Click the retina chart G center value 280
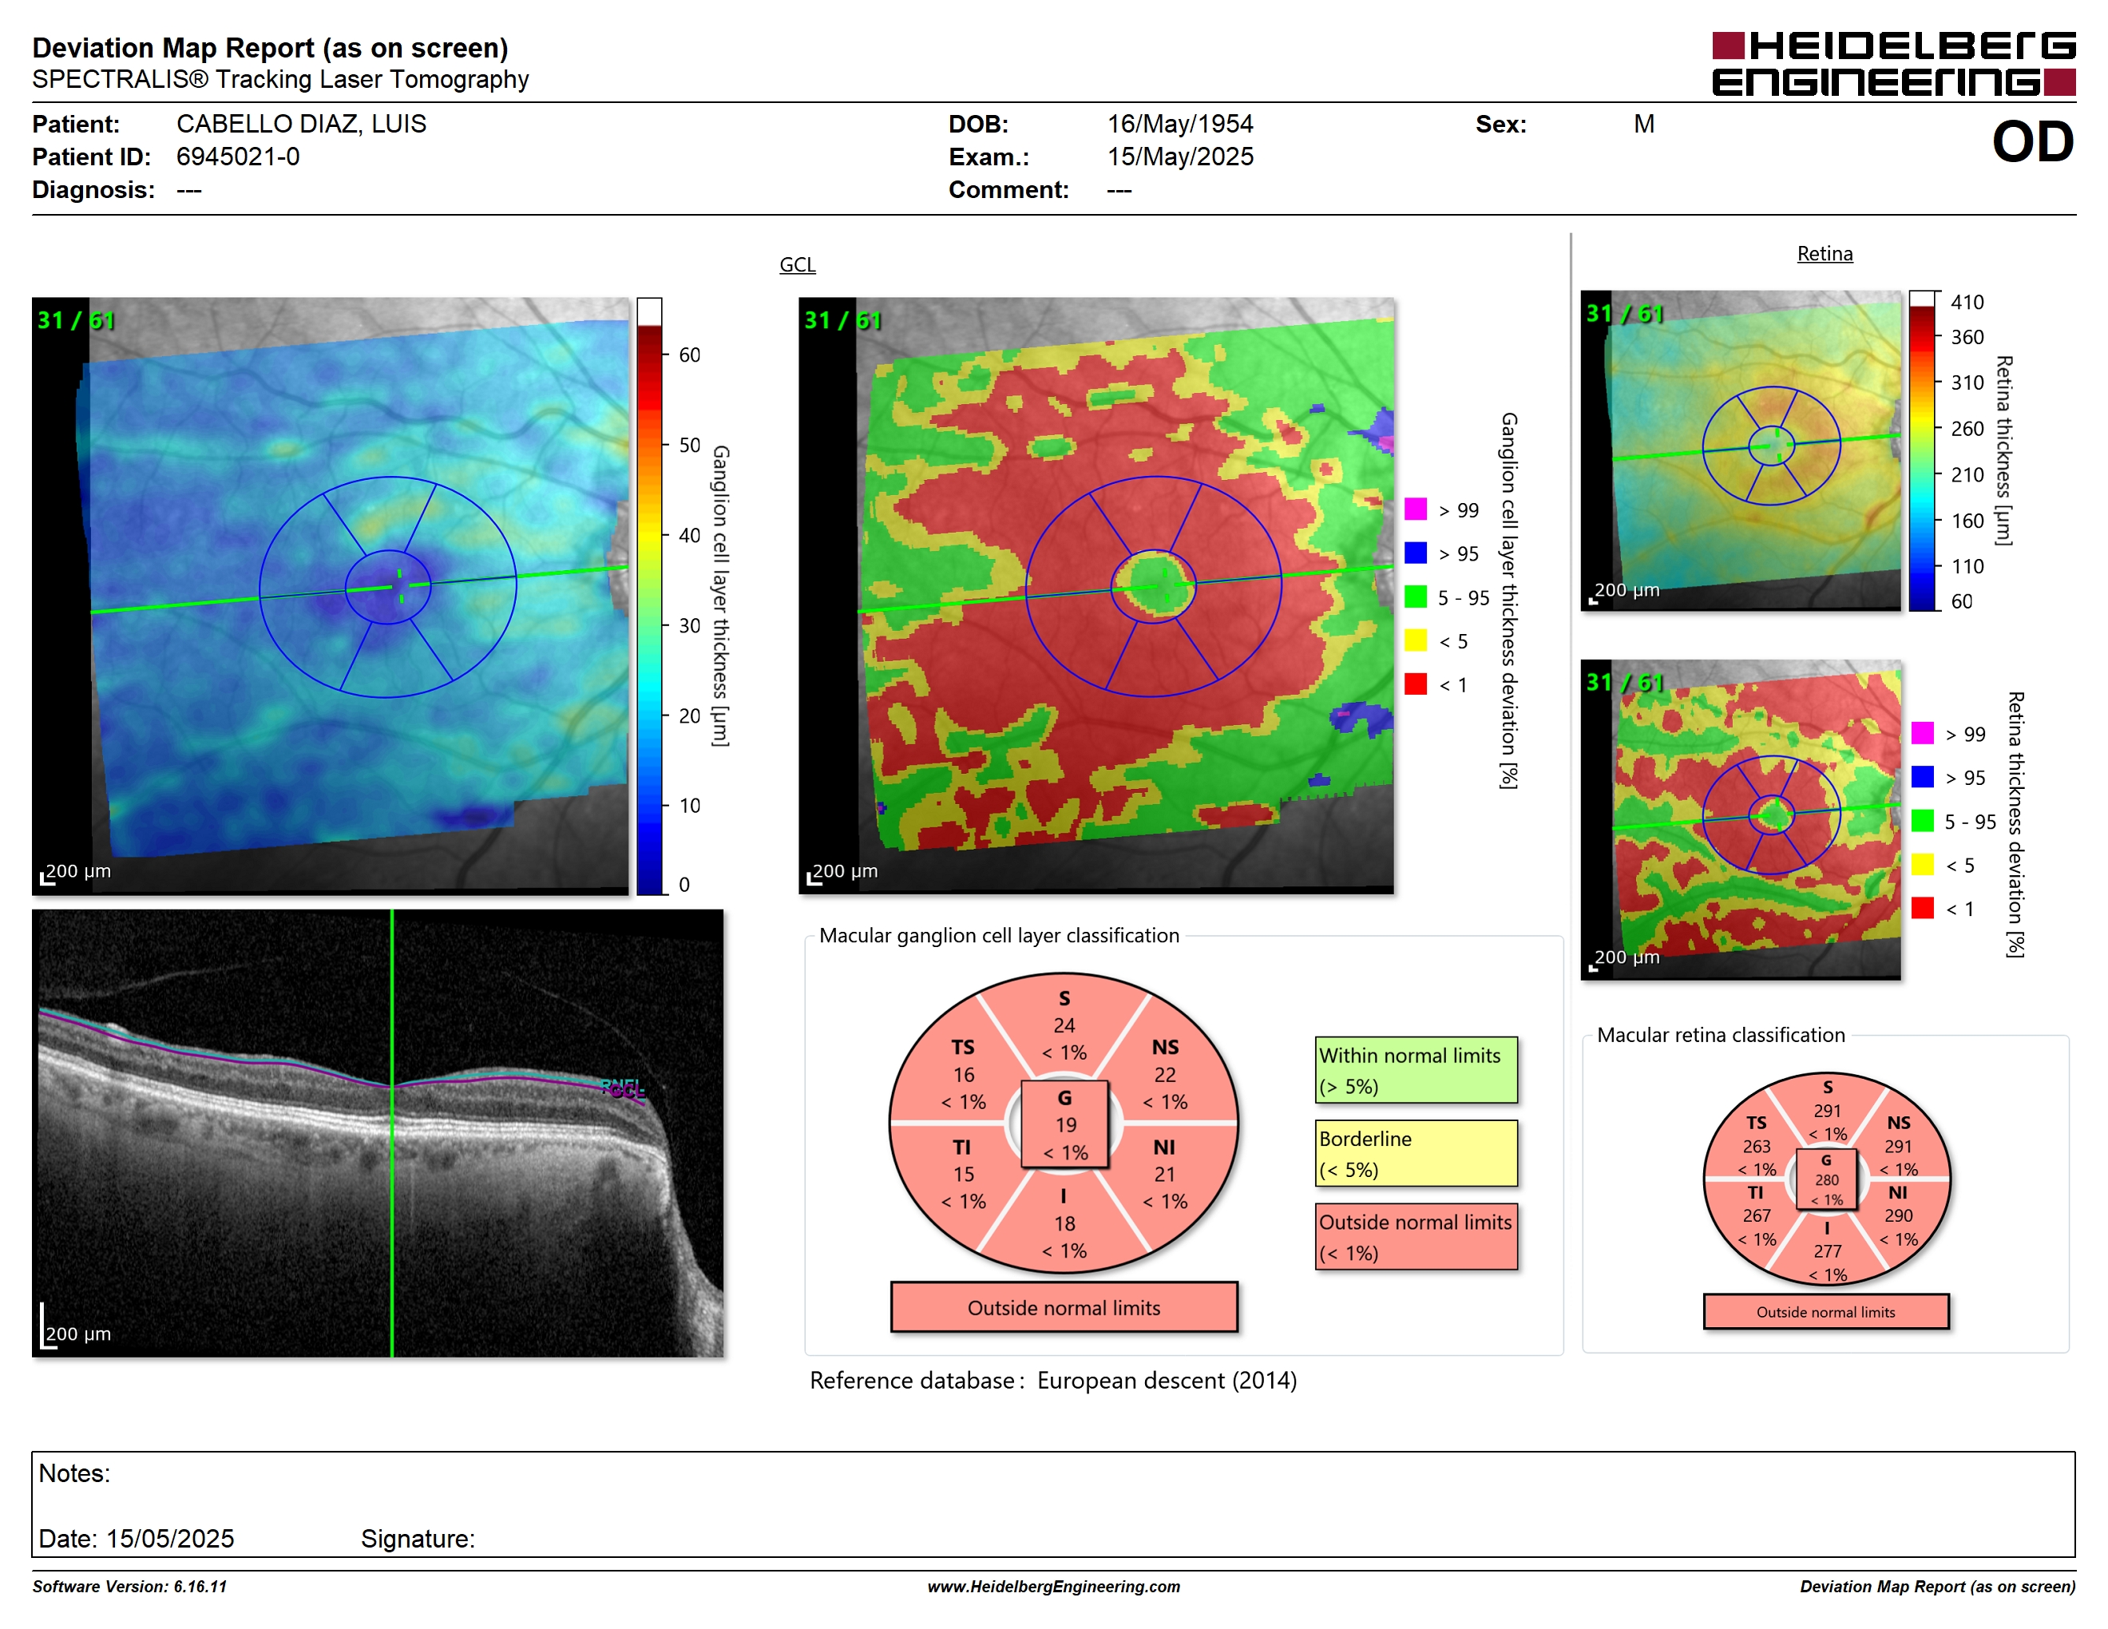 point(1827,1179)
